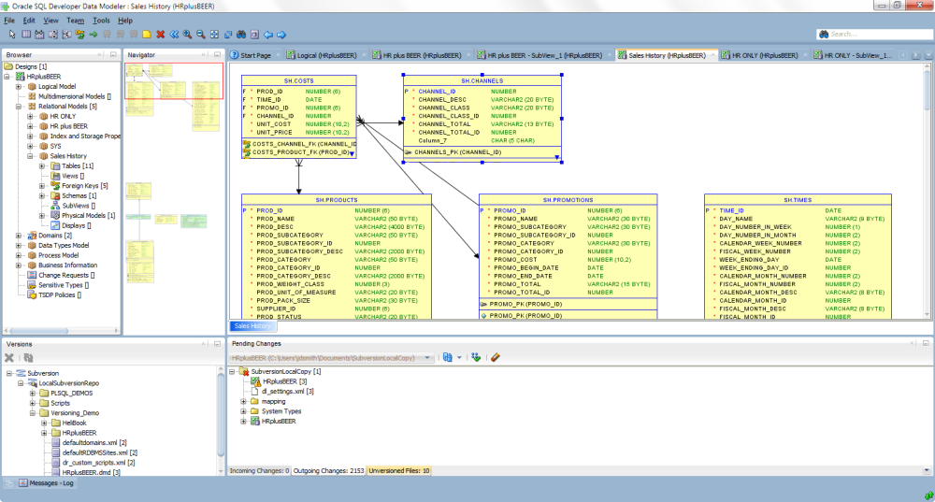Expand the Logical Model node
This screenshot has width=935, height=502.
point(19,86)
